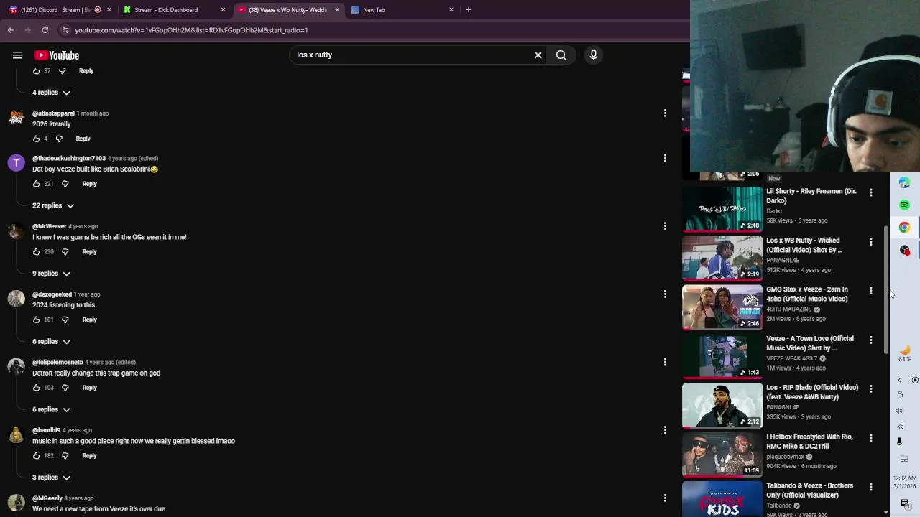Reply to the Brian Scalabrini comment
Viewport: 920px width, 517px height.
click(89, 184)
